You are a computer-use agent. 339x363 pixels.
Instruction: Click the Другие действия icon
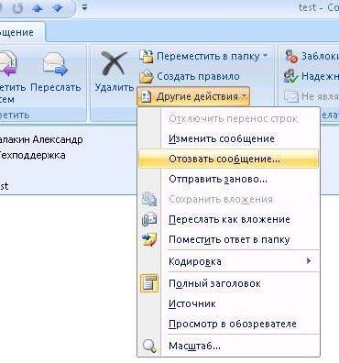[x=147, y=97]
